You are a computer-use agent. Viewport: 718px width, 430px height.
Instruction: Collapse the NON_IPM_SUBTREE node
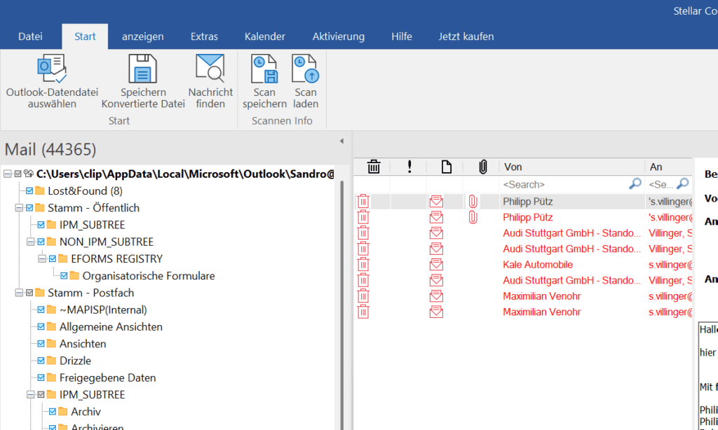point(30,242)
